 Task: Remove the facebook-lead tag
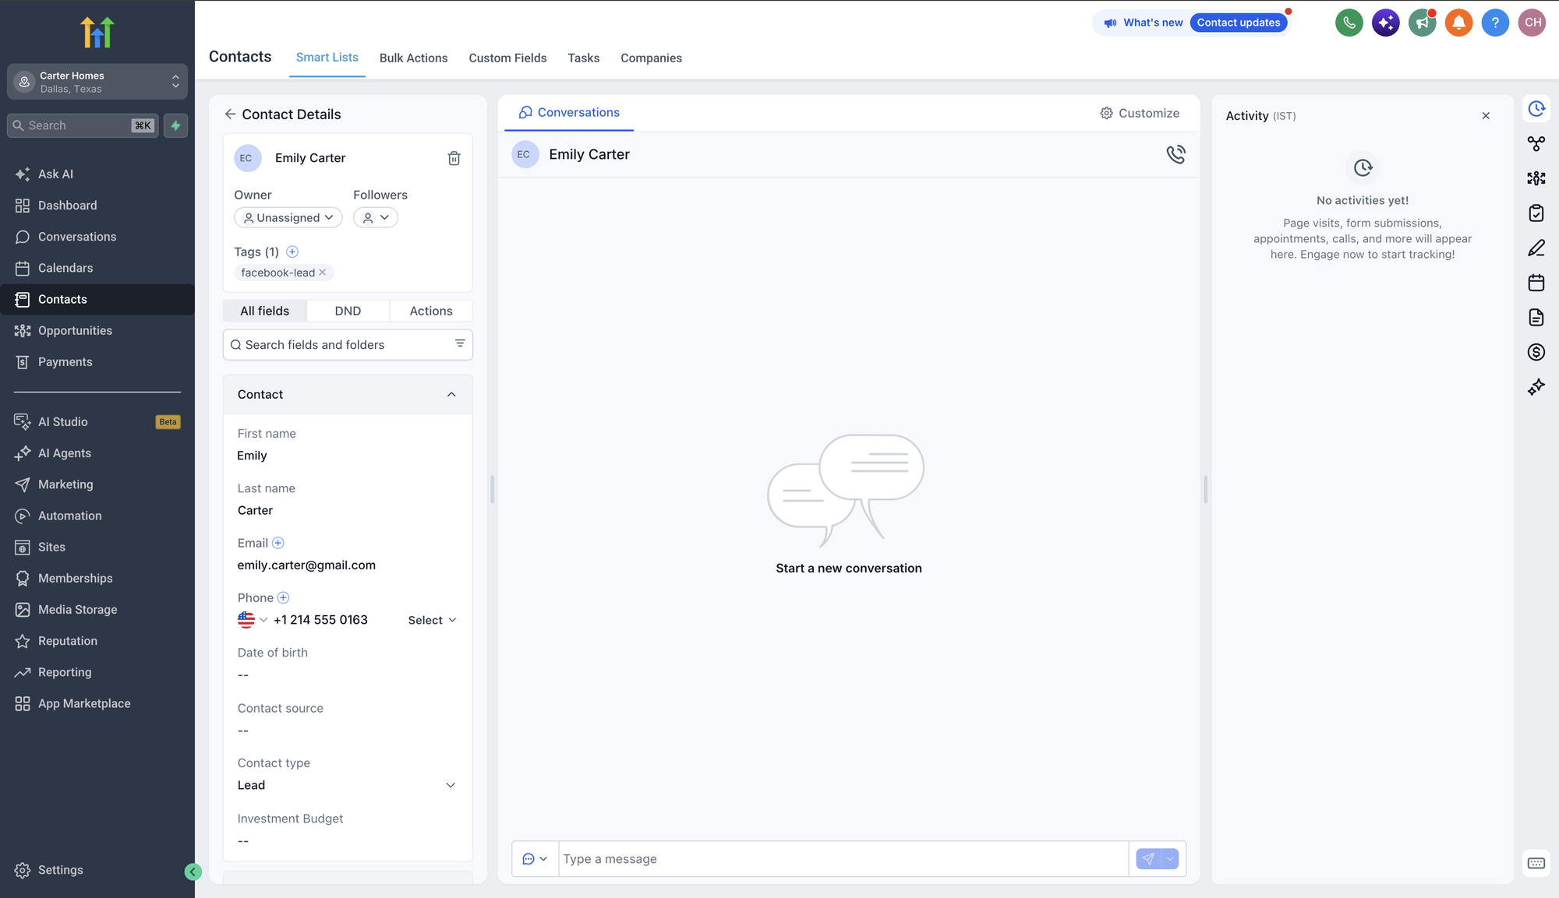click(x=323, y=273)
